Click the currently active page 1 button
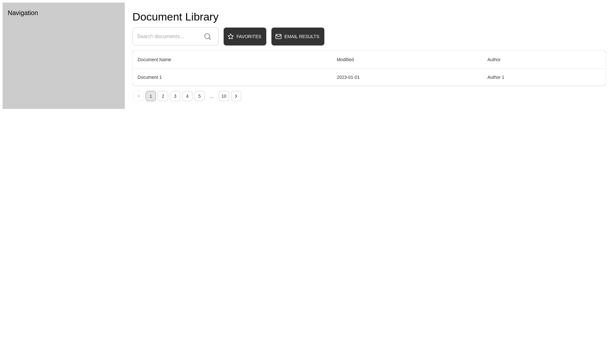 [x=150, y=96]
